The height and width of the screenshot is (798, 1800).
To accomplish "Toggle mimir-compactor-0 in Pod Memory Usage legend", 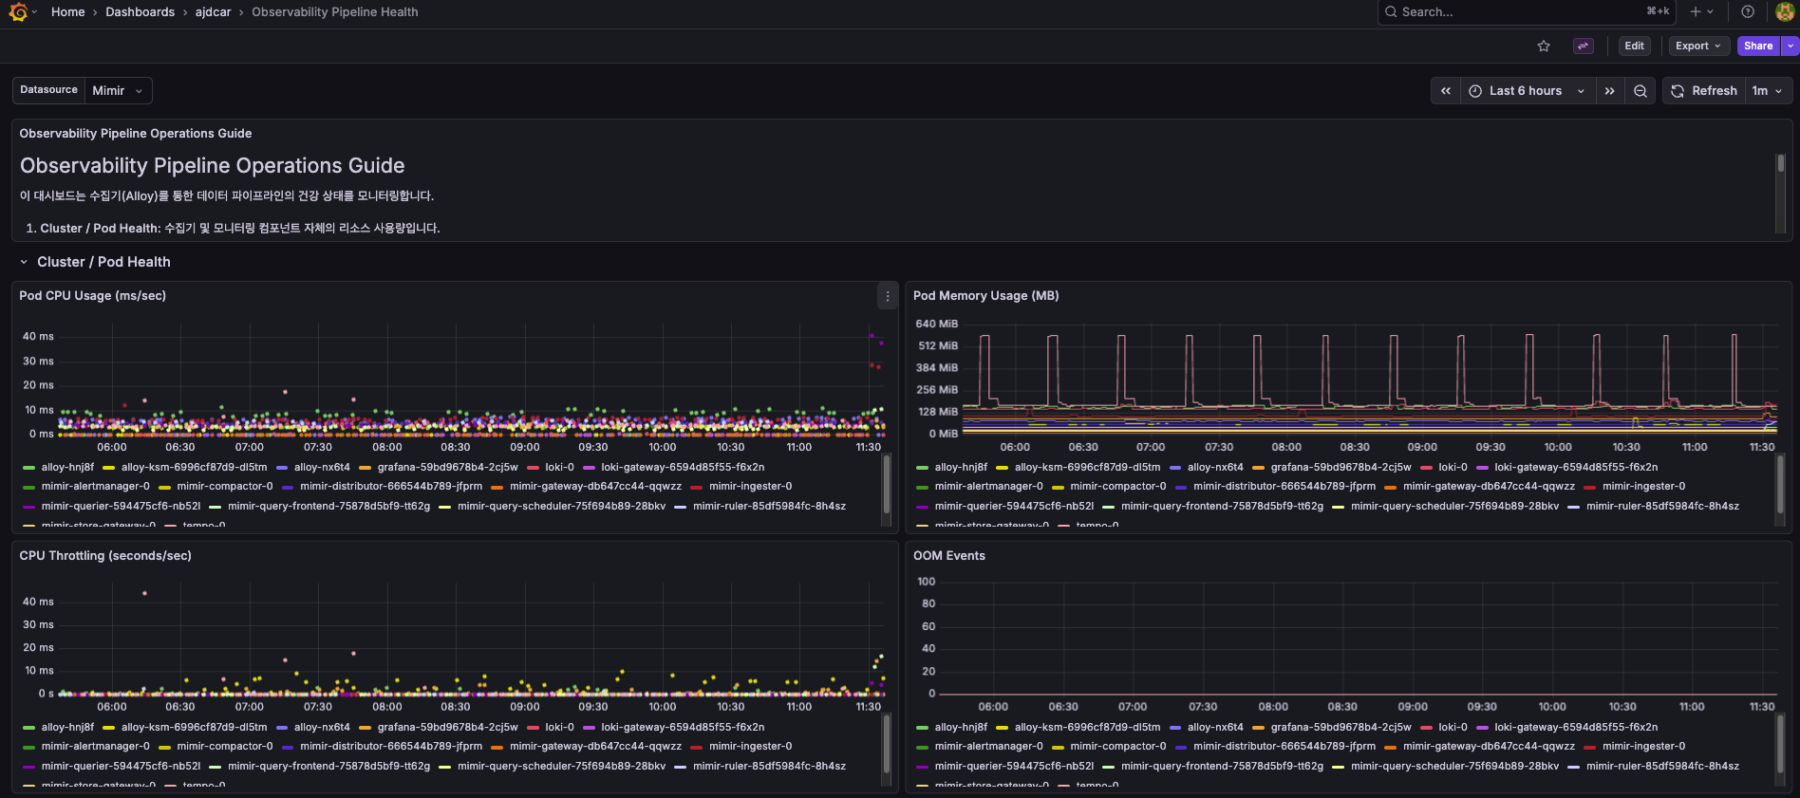I will (x=1118, y=486).
